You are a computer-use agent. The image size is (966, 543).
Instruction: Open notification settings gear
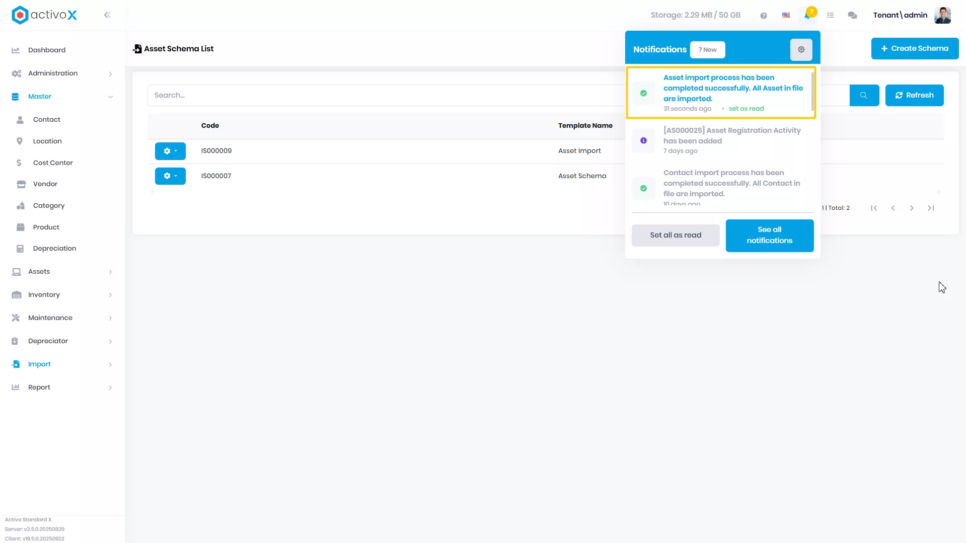[801, 49]
